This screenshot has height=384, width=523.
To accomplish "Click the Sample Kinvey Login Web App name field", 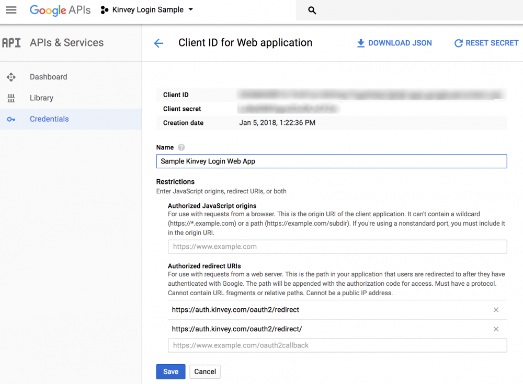I will point(331,161).
